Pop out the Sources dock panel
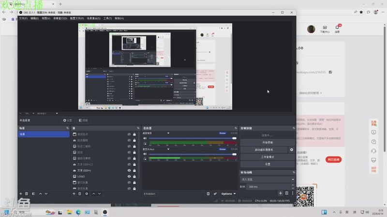The height and width of the screenshot is (217, 387). click(138, 128)
